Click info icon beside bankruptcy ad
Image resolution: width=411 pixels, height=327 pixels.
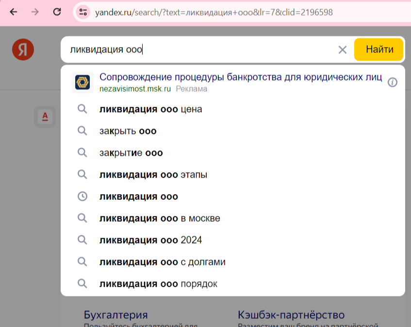point(393,82)
